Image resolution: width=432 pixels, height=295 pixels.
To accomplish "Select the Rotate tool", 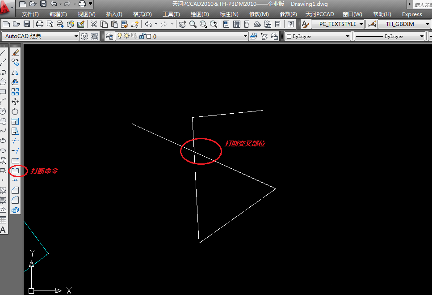I will click(x=15, y=111).
